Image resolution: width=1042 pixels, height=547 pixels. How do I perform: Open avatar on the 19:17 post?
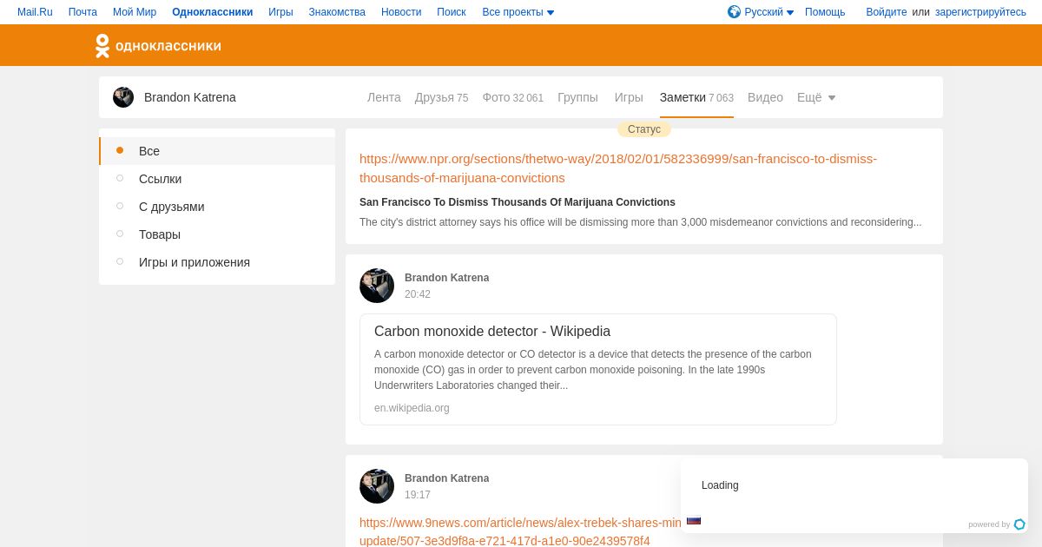[x=377, y=486]
